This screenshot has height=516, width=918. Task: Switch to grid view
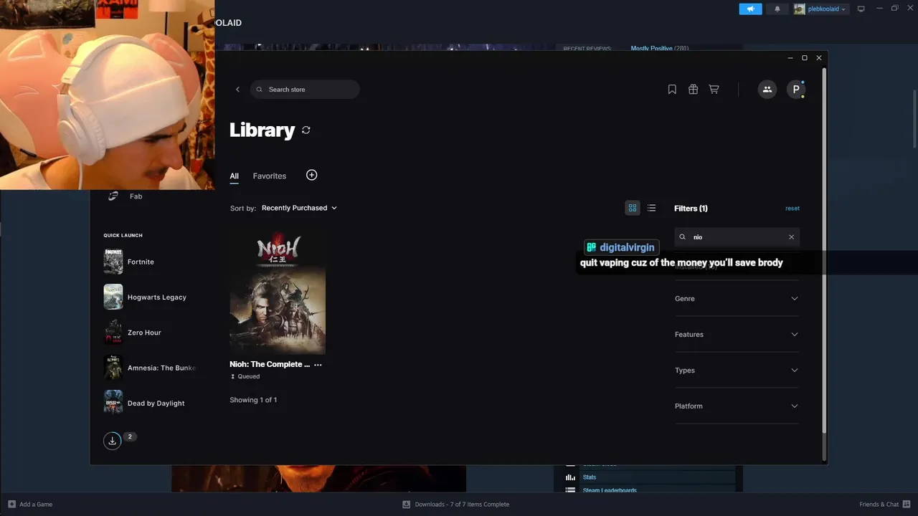[633, 208]
